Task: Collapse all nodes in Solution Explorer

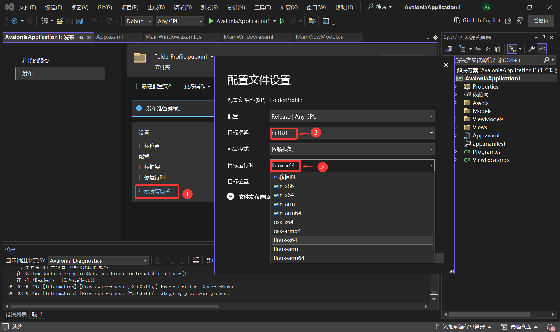Action: pyautogui.click(x=488, y=49)
